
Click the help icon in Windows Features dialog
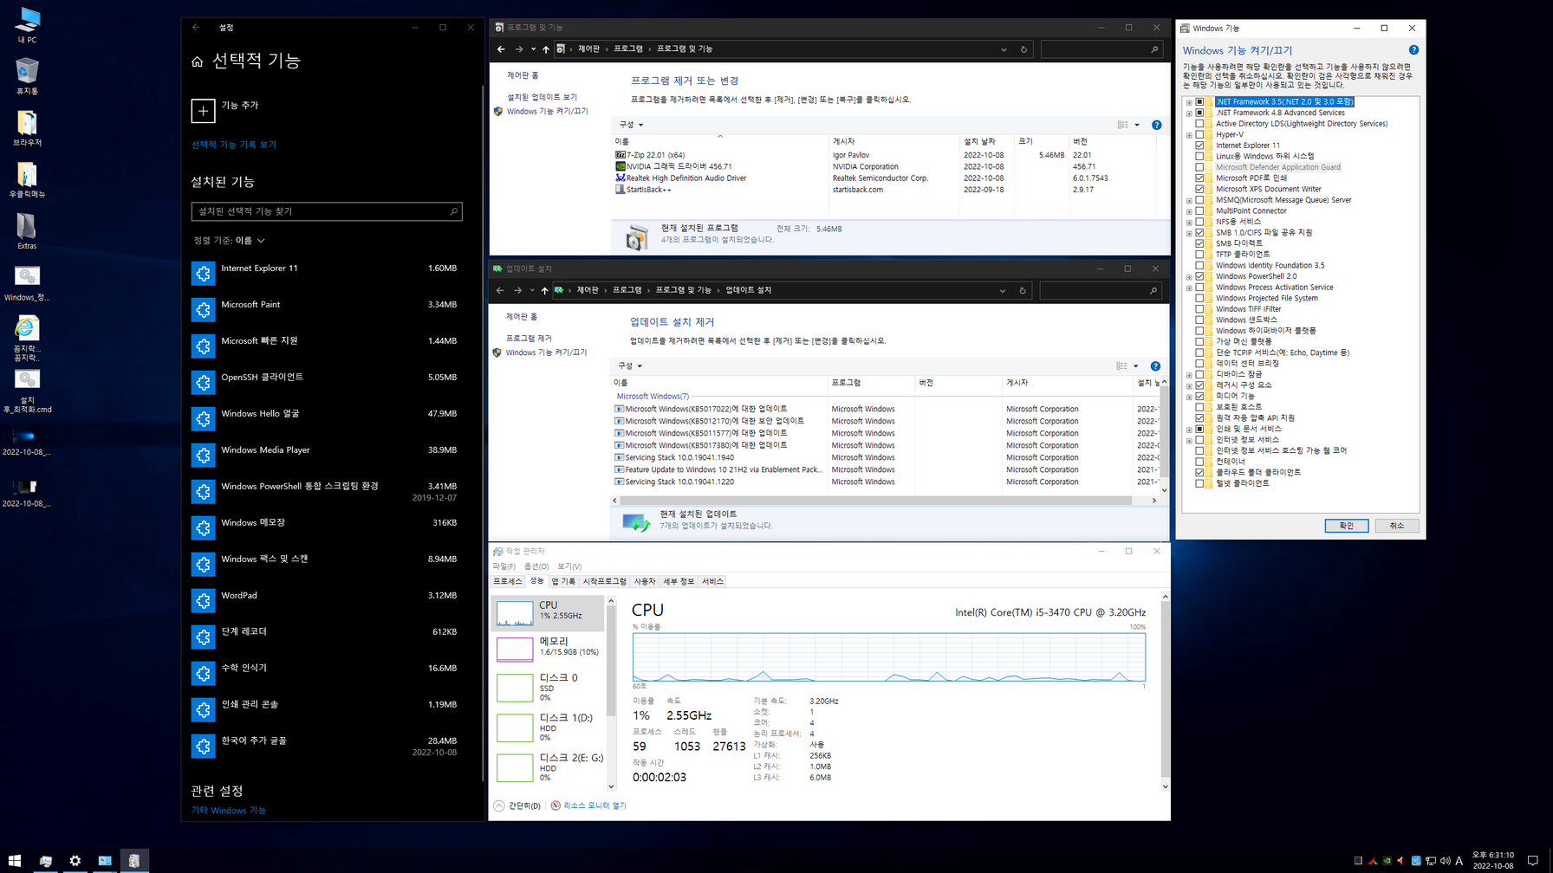tap(1413, 50)
